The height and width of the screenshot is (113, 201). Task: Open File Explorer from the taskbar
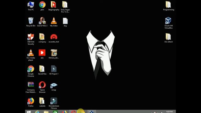[x=46, y=112]
